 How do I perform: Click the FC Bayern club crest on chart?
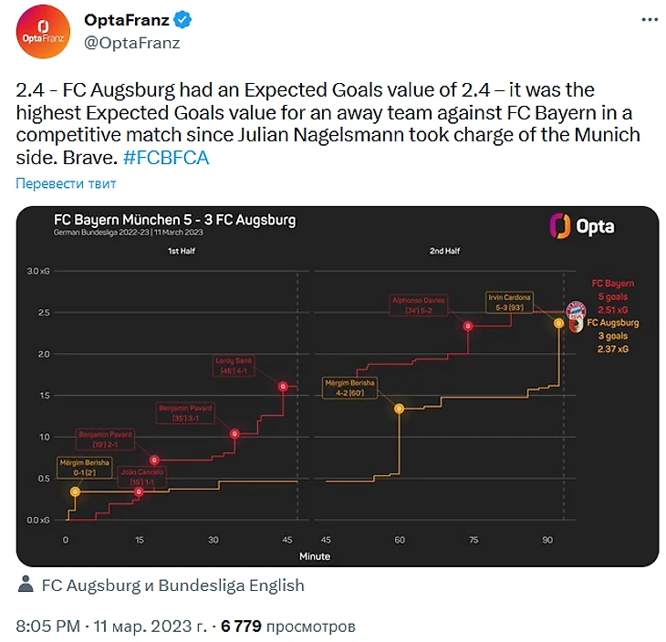click(576, 312)
